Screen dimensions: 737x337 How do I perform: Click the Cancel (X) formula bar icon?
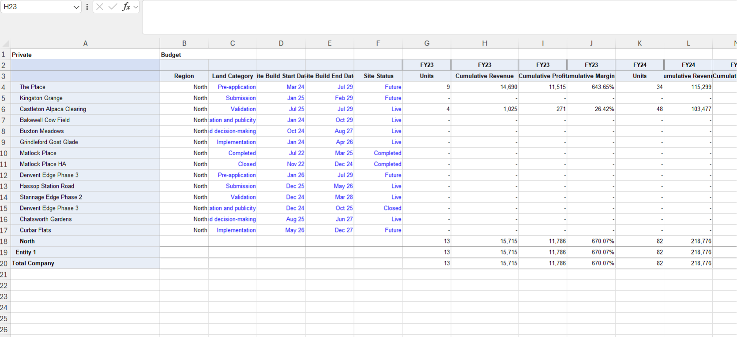pos(100,7)
